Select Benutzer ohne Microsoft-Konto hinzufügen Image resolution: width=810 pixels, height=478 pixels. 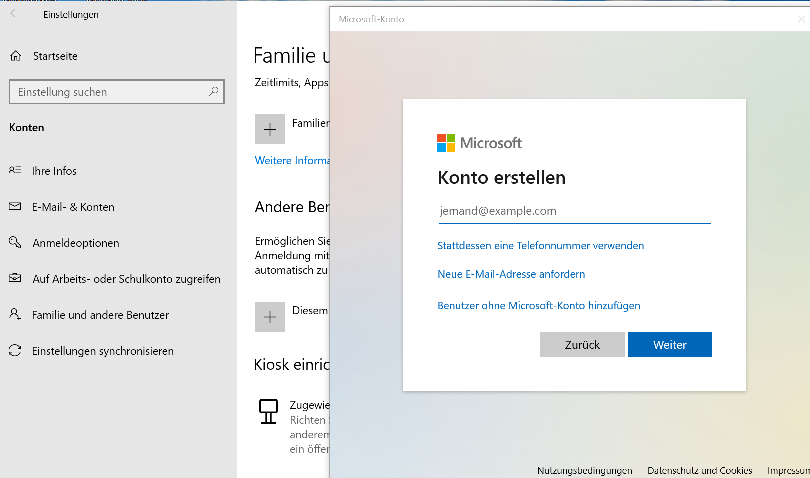coord(539,306)
